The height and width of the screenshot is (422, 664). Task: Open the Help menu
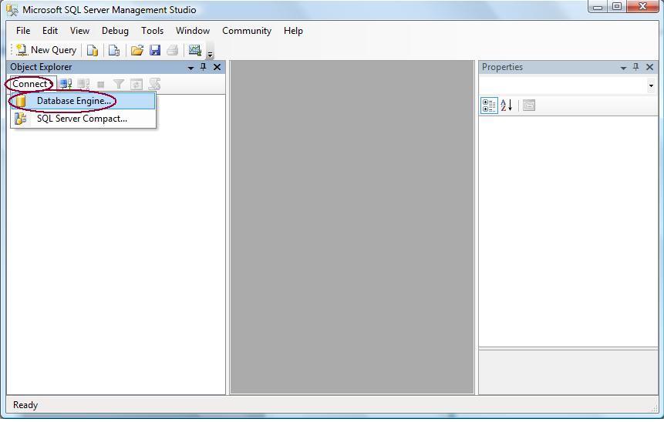tap(293, 31)
